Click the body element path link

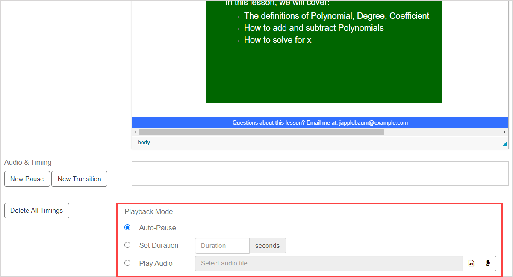pos(144,143)
